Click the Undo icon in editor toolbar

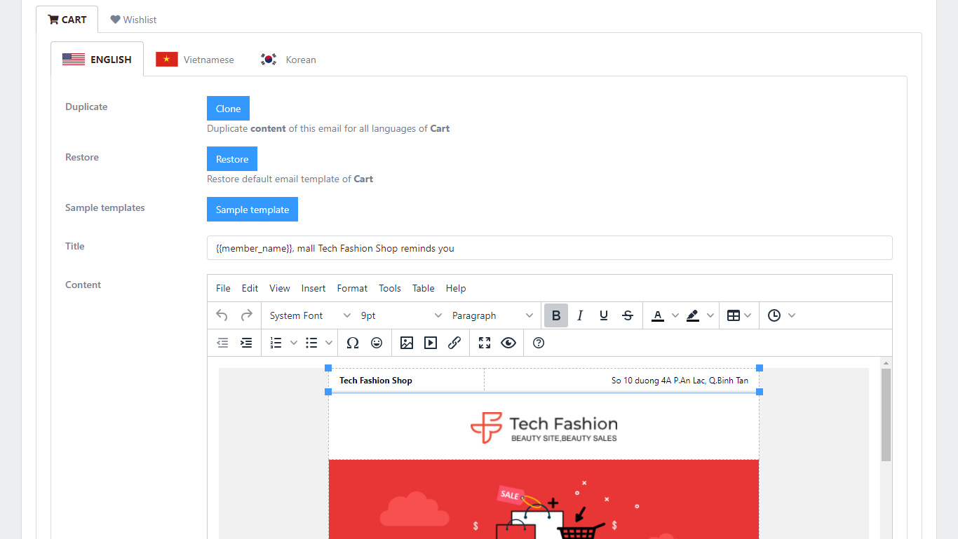click(x=222, y=315)
